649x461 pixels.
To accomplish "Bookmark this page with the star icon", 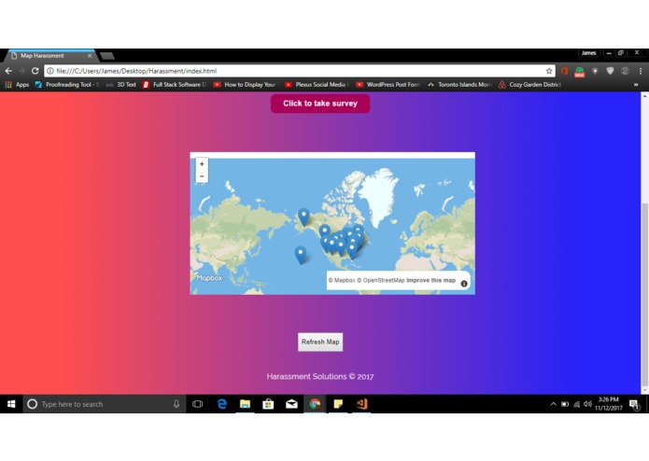I will 549,71.
